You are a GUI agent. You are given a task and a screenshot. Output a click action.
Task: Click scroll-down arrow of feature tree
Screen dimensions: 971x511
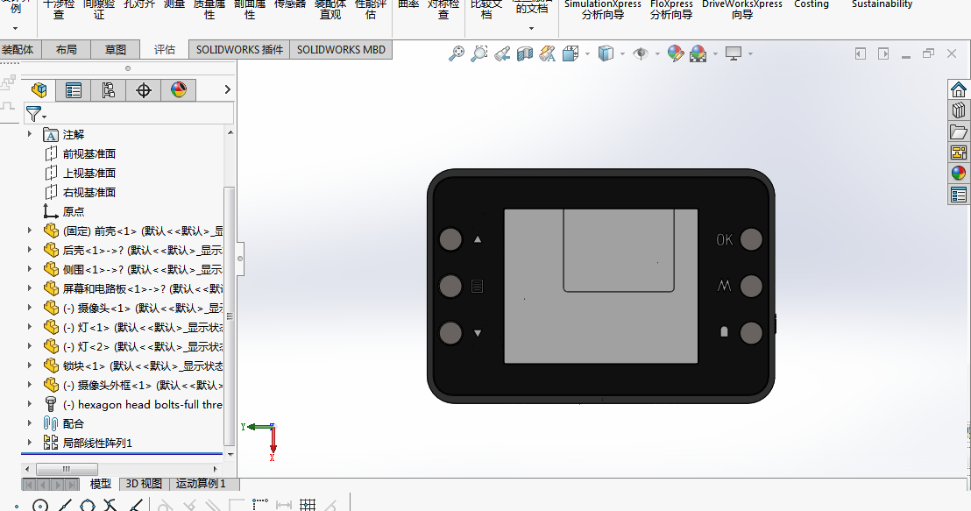tap(230, 455)
